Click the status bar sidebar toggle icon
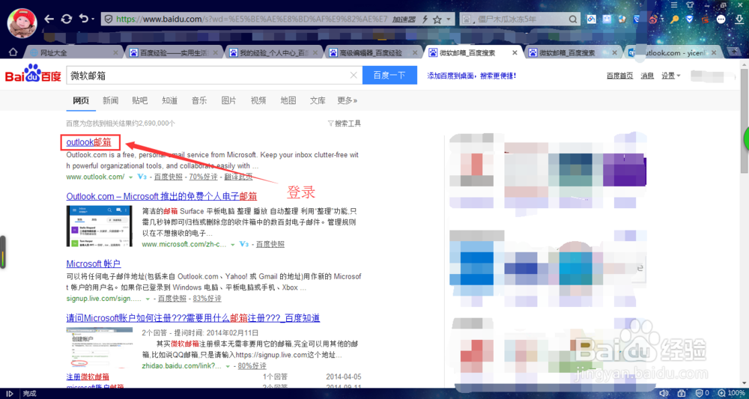Image resolution: width=749 pixels, height=399 pixels. point(9,394)
